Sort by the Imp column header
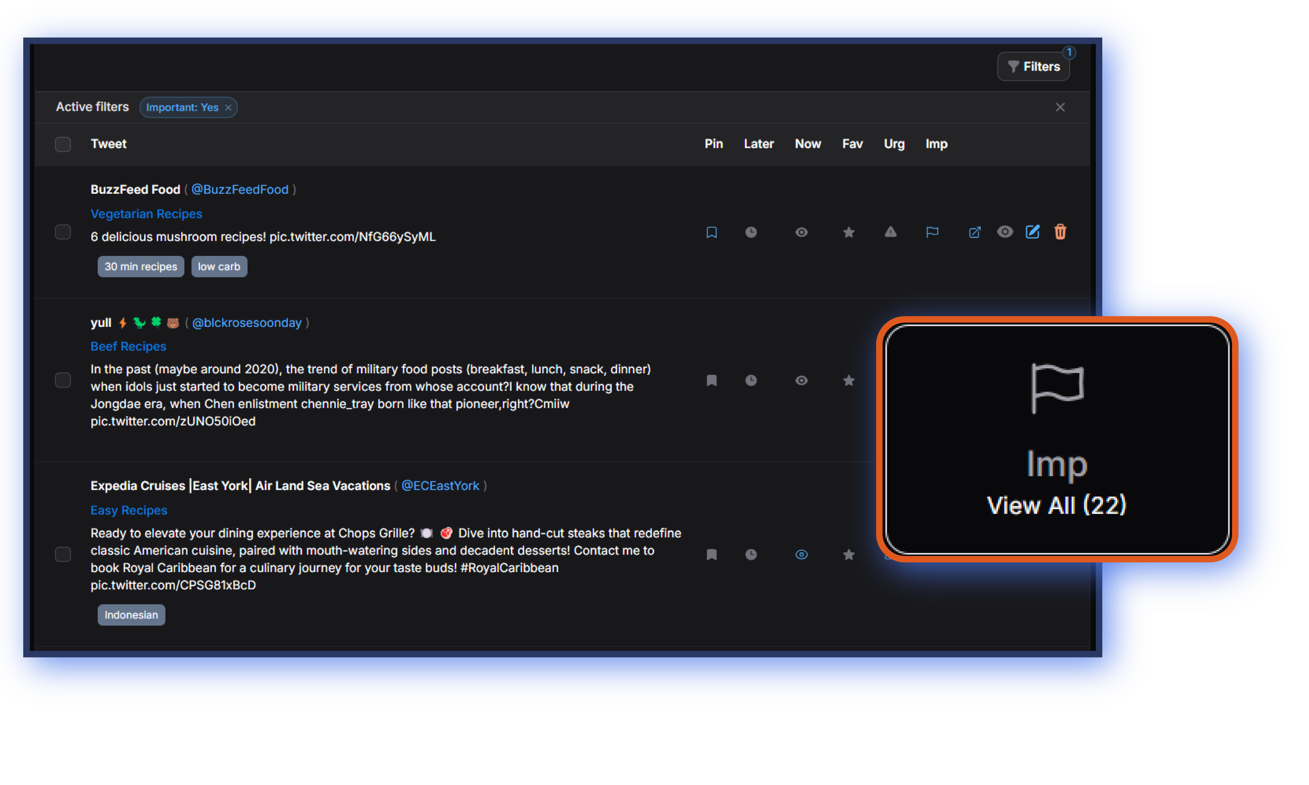 (936, 144)
